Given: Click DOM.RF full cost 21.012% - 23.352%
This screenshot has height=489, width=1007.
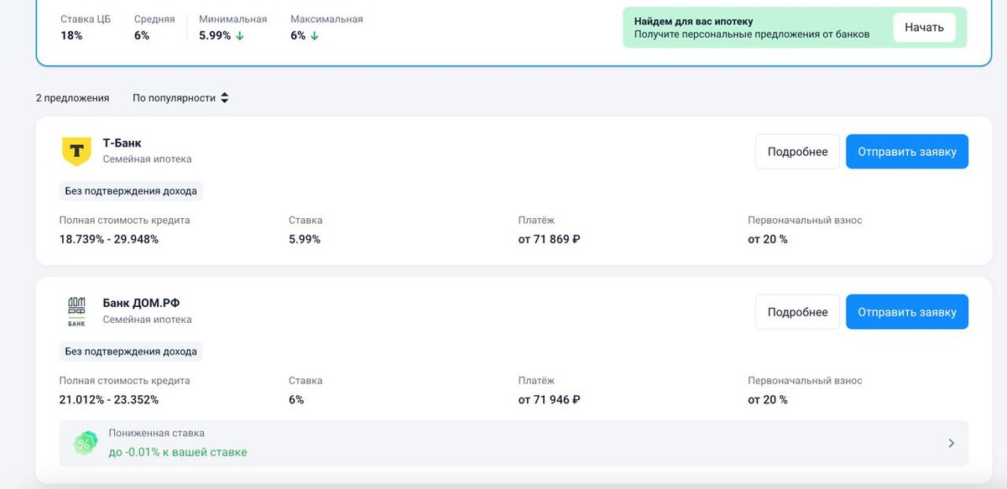Looking at the screenshot, I should [x=109, y=399].
